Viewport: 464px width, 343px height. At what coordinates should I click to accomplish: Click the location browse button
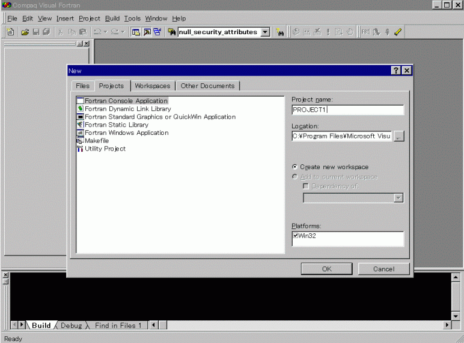coord(399,136)
